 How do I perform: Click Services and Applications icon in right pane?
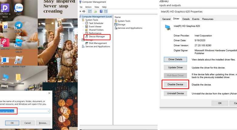(116, 28)
